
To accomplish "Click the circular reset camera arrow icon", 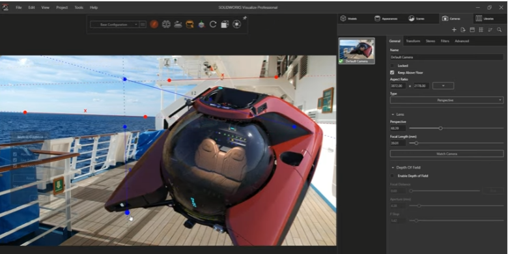I will coord(213,24).
